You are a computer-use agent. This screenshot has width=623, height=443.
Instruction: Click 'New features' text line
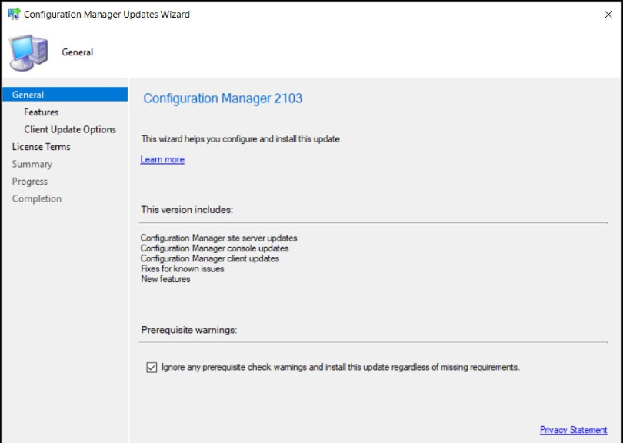(165, 279)
